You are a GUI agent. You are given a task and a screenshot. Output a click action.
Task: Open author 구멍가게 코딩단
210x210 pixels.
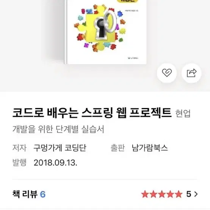click(60, 148)
